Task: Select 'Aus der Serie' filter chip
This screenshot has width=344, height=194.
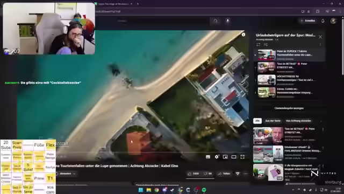Action: click(273, 121)
